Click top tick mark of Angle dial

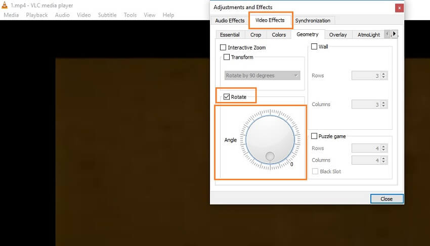click(x=270, y=112)
